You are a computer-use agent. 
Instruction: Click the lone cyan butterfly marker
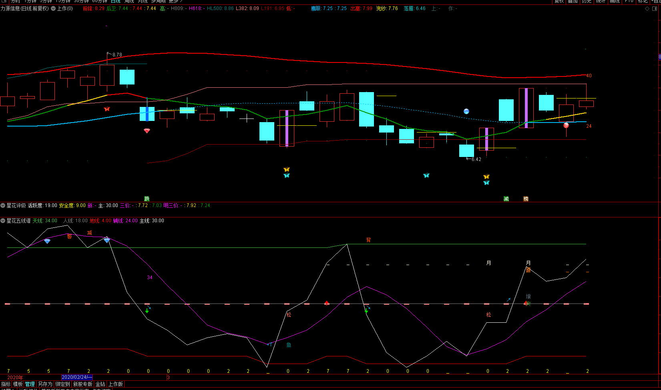[426, 175]
